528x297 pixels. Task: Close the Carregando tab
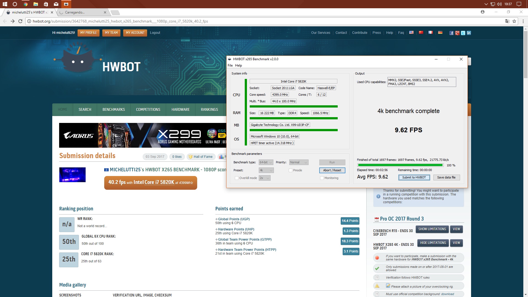tap(105, 12)
